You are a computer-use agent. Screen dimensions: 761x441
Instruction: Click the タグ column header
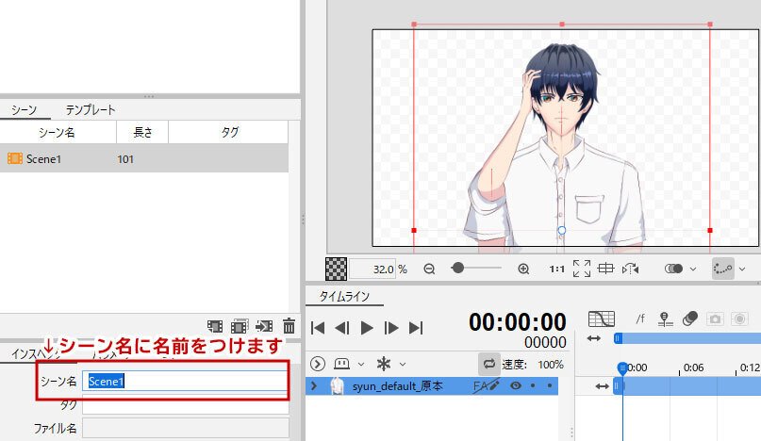pos(228,132)
